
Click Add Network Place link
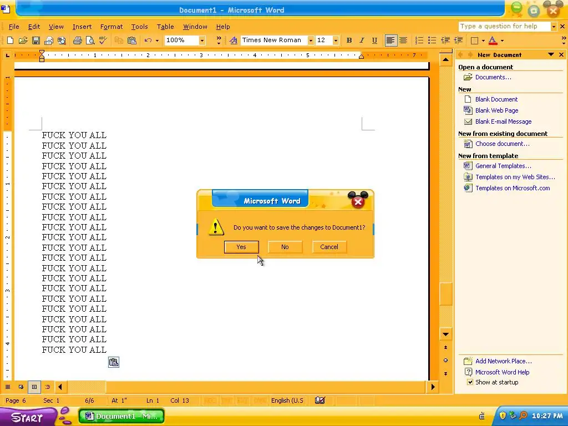coord(504,361)
